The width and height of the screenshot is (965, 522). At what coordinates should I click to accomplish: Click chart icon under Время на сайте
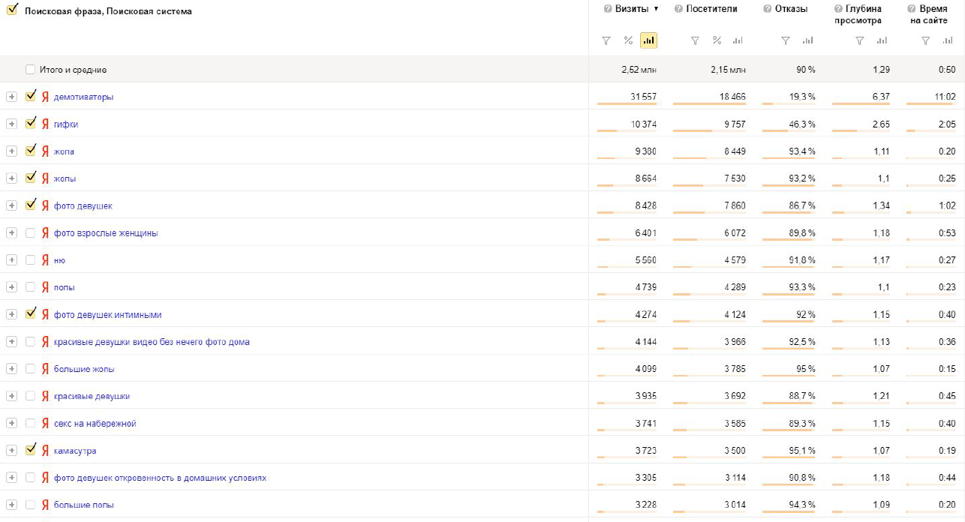tap(947, 40)
